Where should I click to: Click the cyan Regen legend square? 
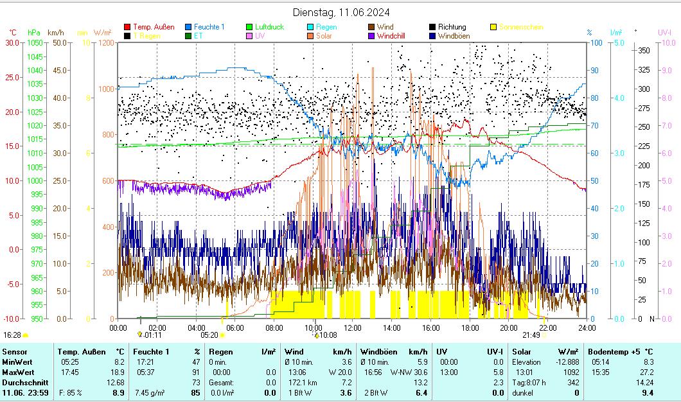[x=311, y=28]
